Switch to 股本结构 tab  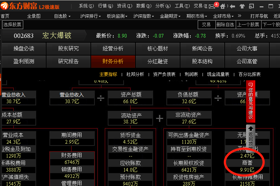[202, 62]
